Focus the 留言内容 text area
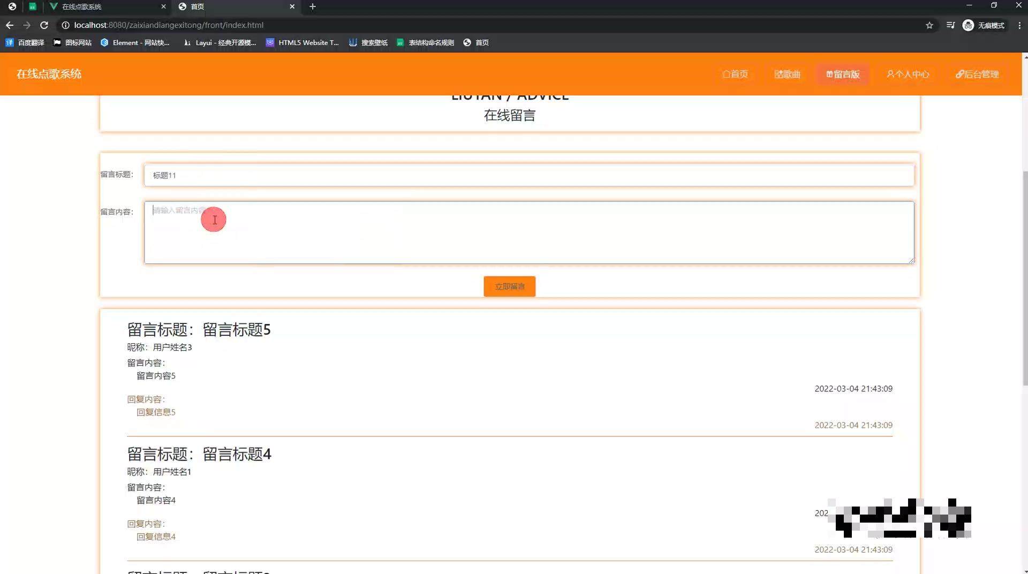Image resolution: width=1028 pixels, height=574 pixels. click(x=528, y=233)
